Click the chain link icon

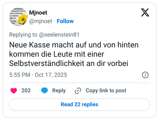pyautogui.click(x=78, y=91)
